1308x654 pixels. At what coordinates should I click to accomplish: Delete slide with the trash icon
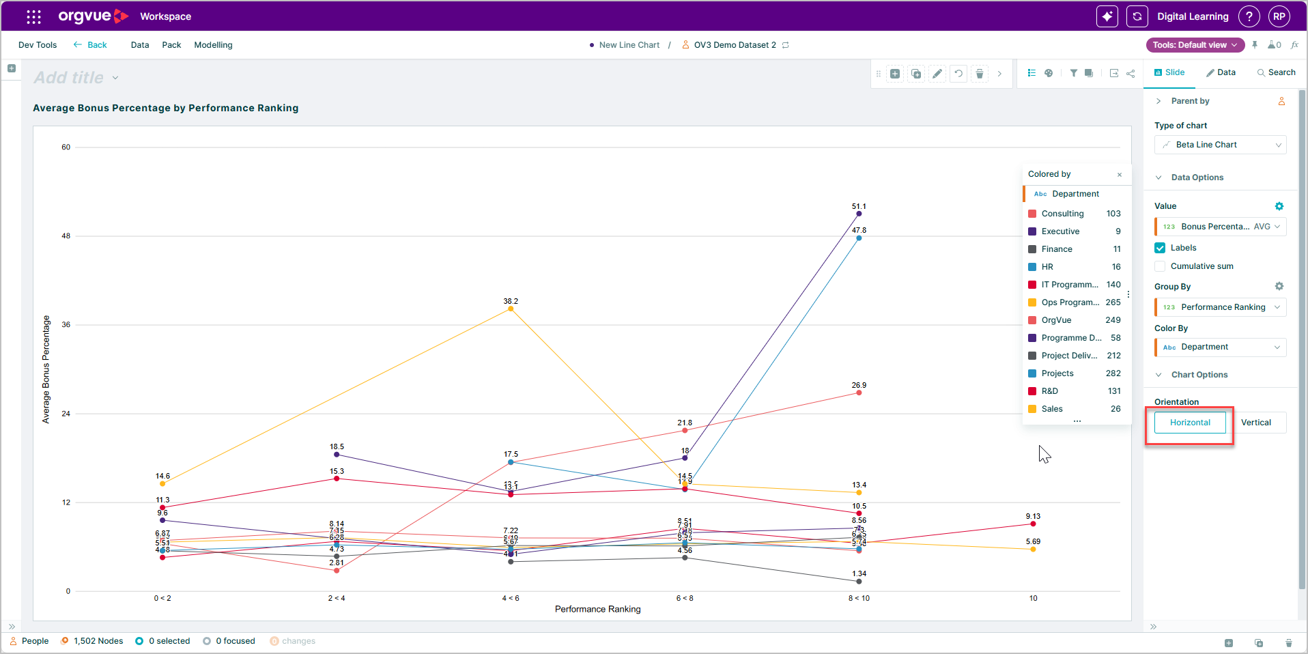(x=980, y=74)
